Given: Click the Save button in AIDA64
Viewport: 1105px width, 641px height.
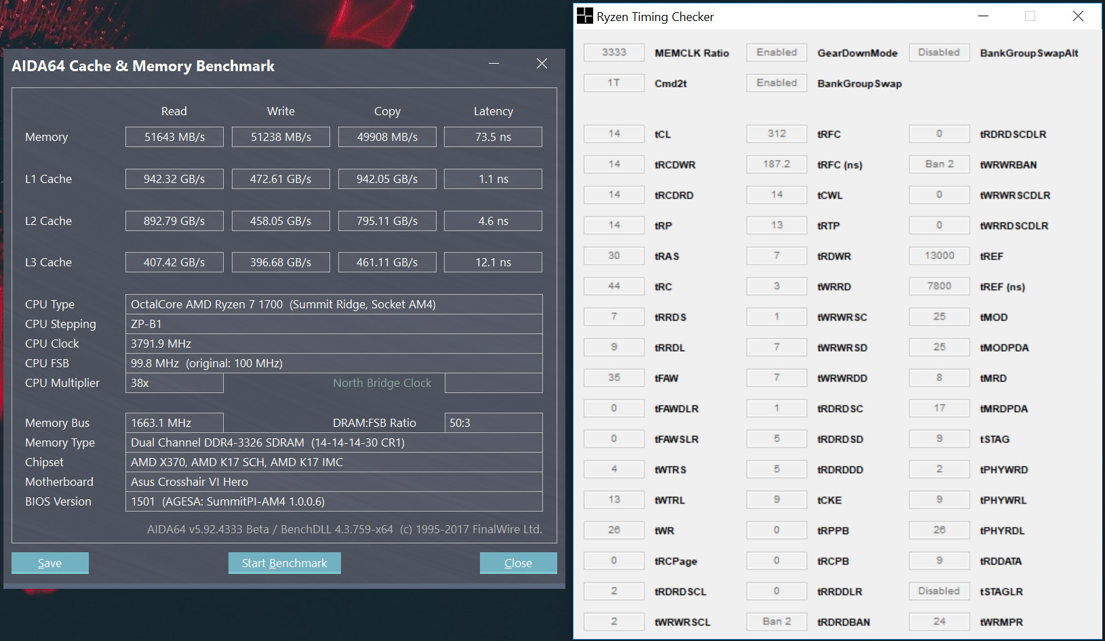Looking at the screenshot, I should point(50,563).
